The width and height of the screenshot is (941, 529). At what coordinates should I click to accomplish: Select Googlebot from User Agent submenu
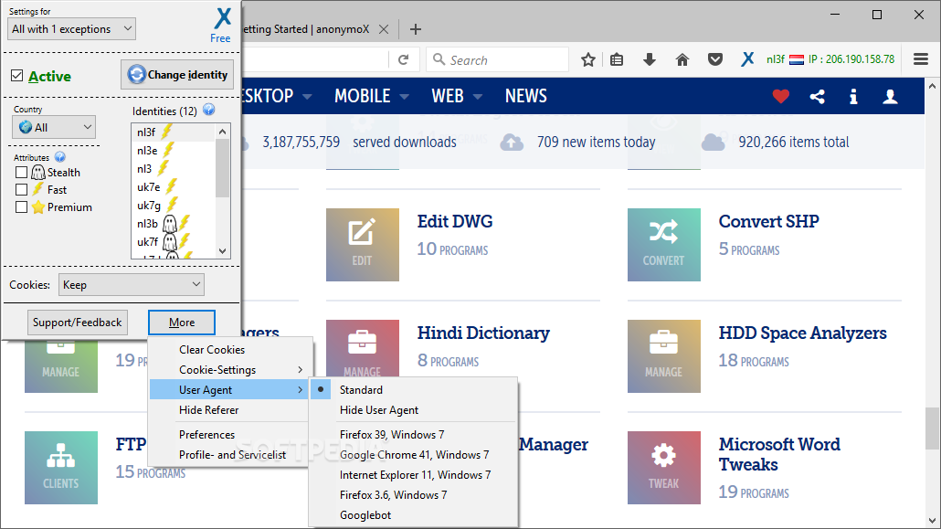(365, 515)
